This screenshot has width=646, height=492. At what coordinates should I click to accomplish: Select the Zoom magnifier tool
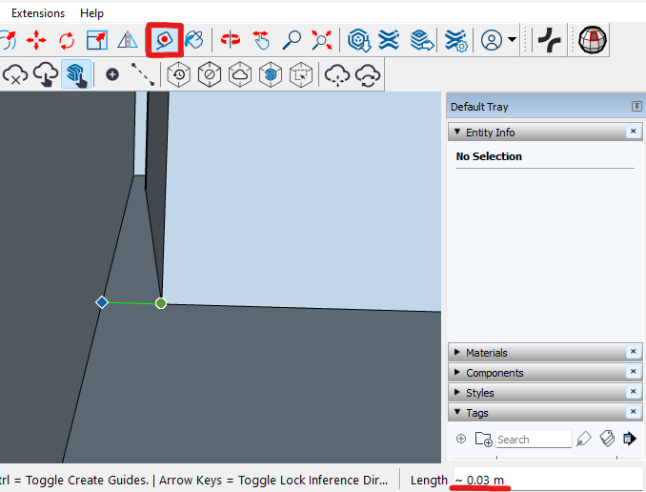[x=292, y=40]
